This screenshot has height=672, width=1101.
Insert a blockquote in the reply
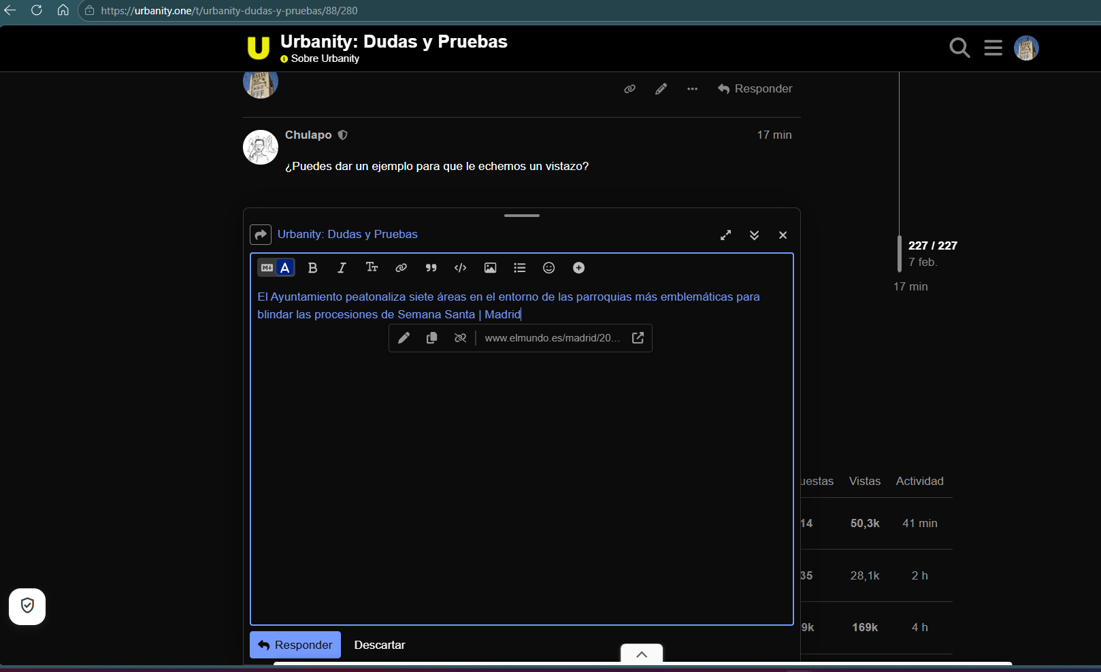click(x=431, y=268)
